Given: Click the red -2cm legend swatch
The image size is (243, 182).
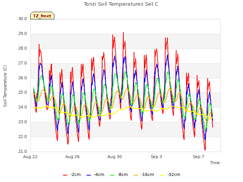Looking at the screenshot, I should 65,175.
